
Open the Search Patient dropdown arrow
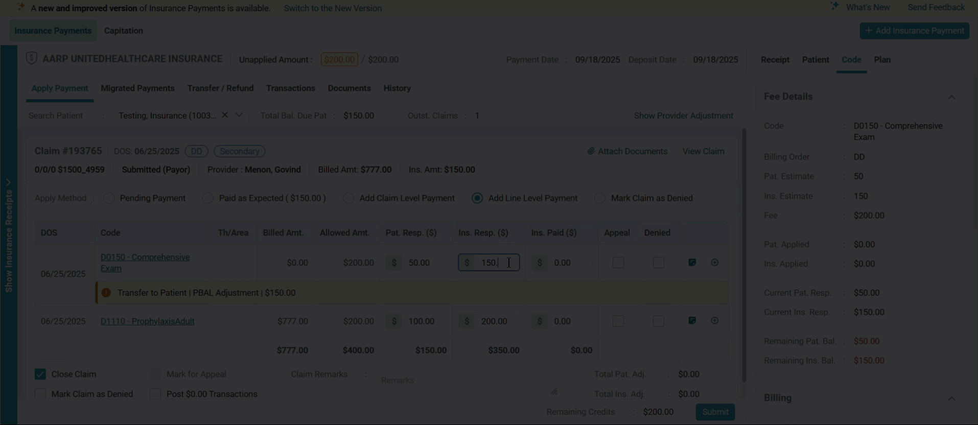coord(239,115)
